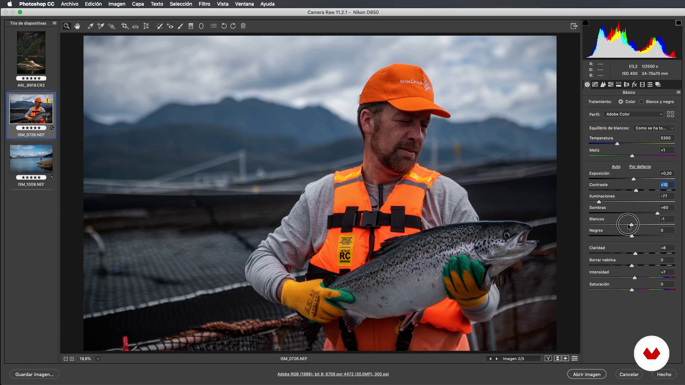This screenshot has width=685, height=385.
Task: Open the Presets panel tab
Action: tap(650, 84)
